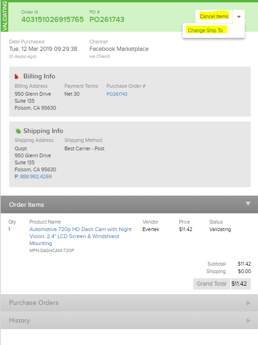Click the Facebook Marketplace channel text
Screen dimensions: 258x345
point(119,49)
